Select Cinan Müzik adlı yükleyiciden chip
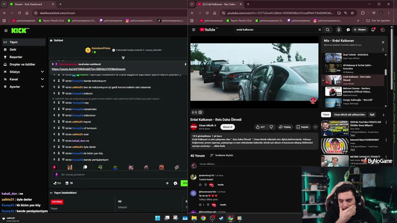 point(349,115)
